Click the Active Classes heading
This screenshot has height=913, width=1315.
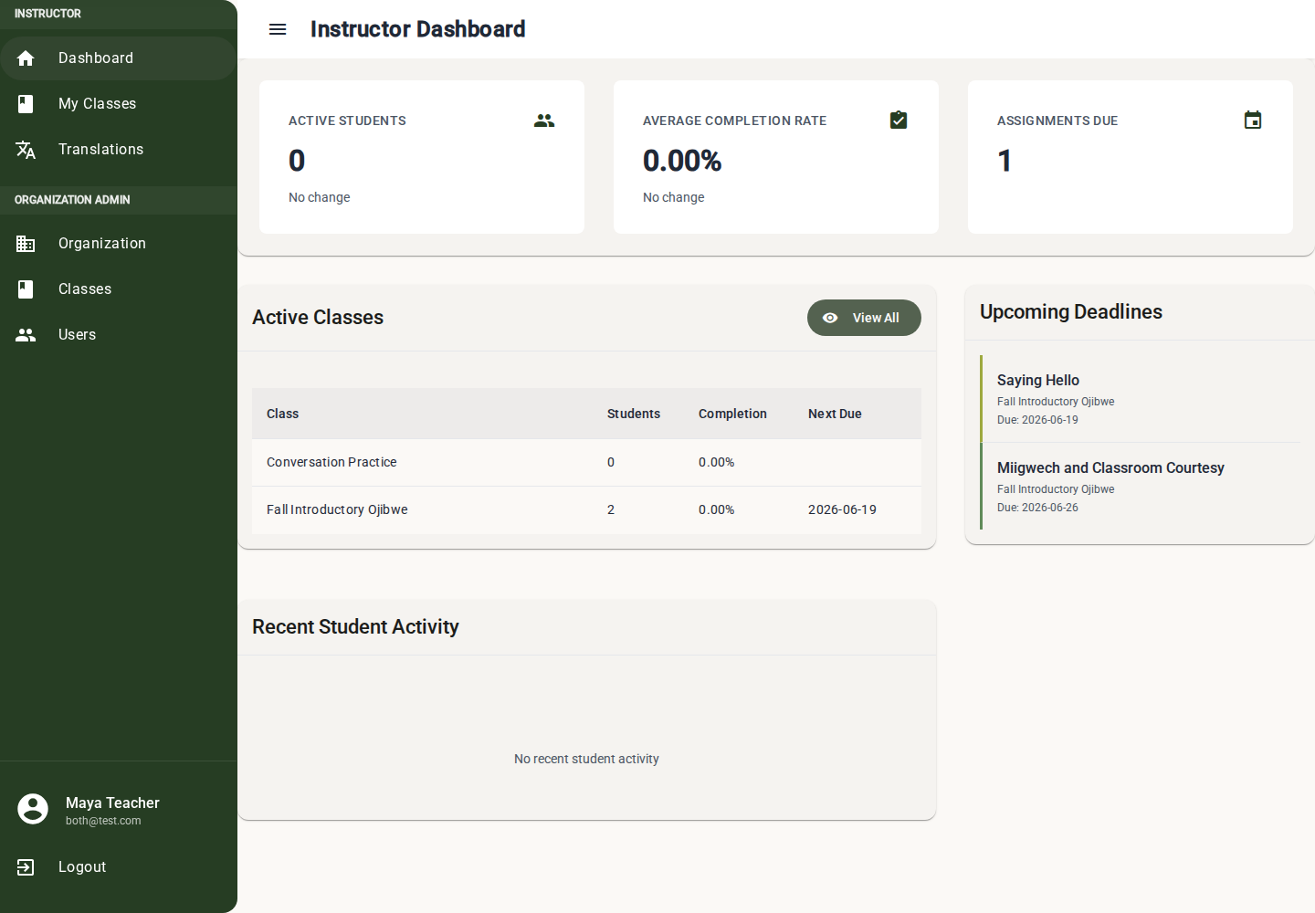tap(318, 318)
